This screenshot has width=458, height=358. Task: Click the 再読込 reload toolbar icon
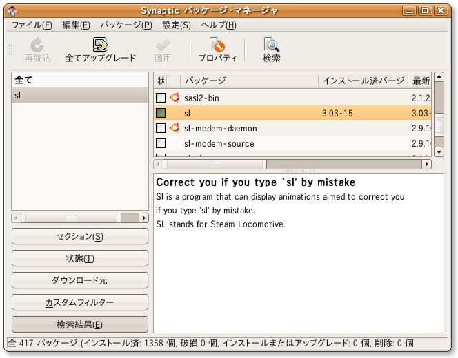[x=37, y=45]
